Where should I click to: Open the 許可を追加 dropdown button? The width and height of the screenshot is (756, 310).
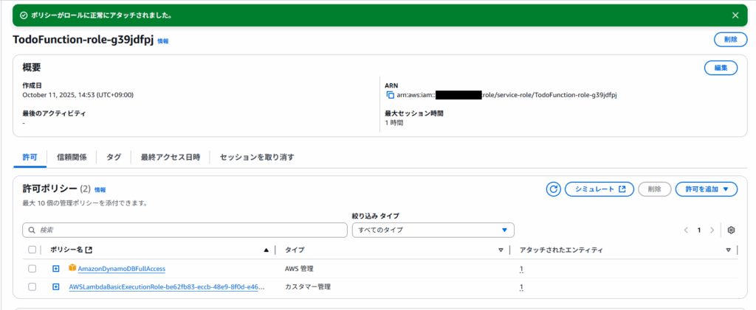pos(706,189)
